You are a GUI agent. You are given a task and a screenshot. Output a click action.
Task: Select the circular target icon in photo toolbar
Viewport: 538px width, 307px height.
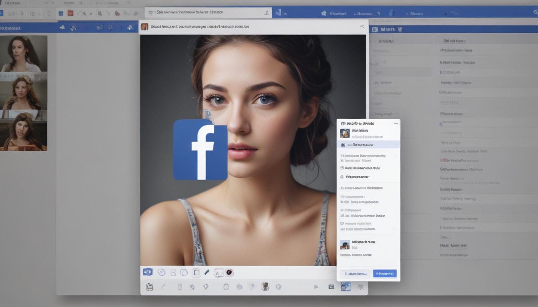[x=162, y=272]
